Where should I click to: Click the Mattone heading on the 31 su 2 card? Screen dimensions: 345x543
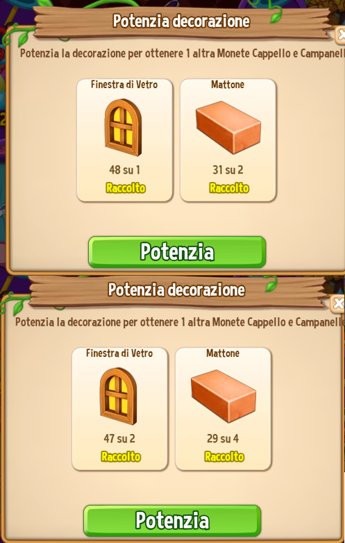(x=228, y=85)
